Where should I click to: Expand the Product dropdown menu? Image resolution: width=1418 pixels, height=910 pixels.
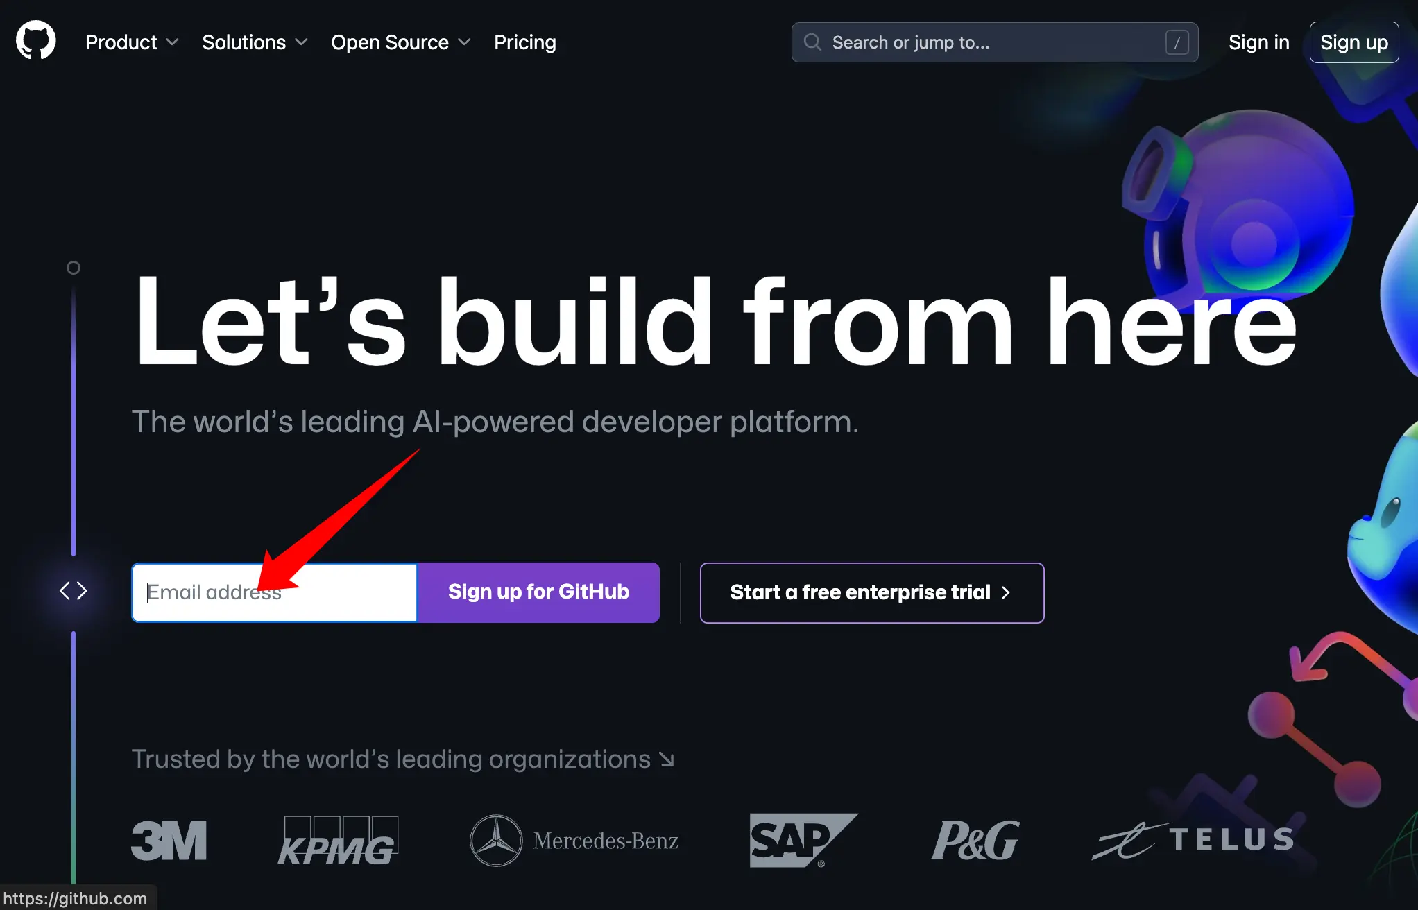(132, 42)
